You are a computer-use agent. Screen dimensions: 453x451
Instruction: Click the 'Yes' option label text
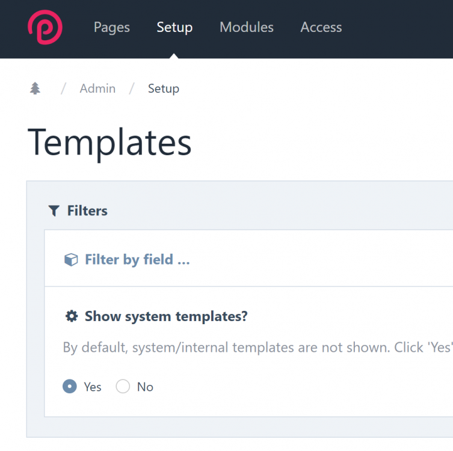[93, 387]
